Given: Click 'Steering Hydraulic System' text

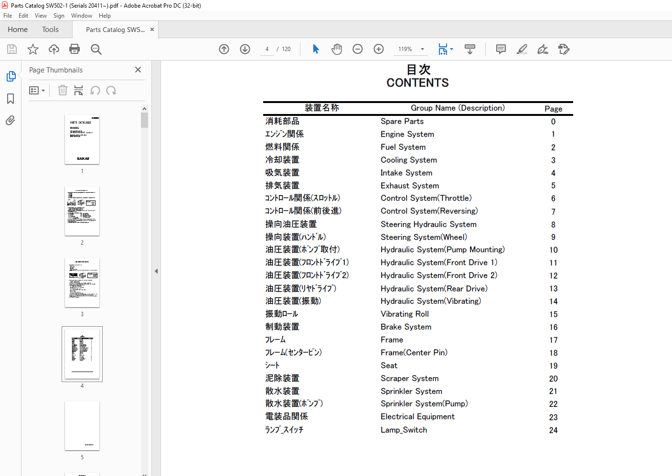Looking at the screenshot, I should click(428, 225).
